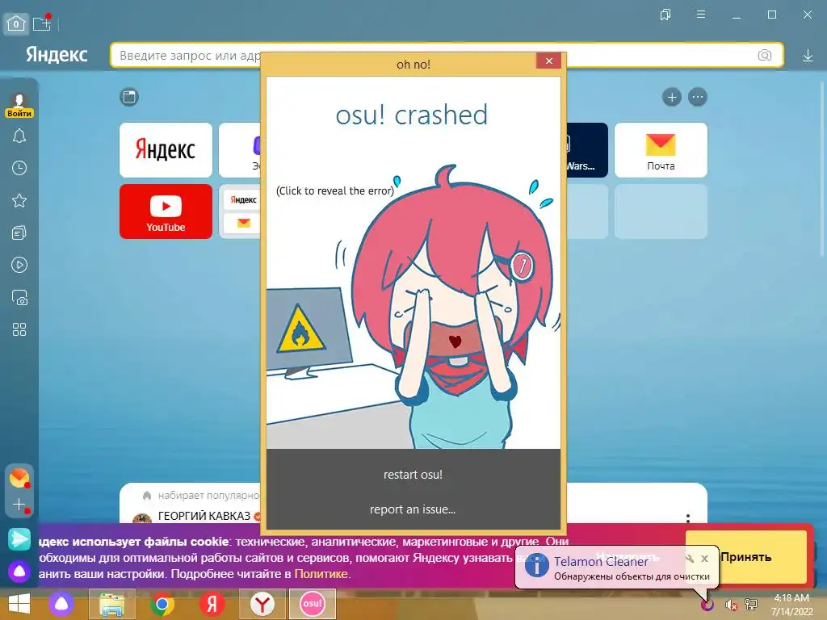
Task: Click restart osu! in crash dialog
Action: coord(413,475)
